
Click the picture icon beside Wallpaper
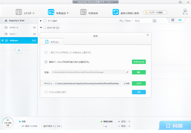6,40
